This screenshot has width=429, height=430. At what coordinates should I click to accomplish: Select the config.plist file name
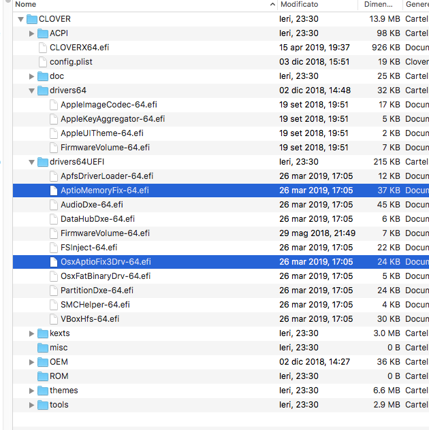click(x=71, y=62)
